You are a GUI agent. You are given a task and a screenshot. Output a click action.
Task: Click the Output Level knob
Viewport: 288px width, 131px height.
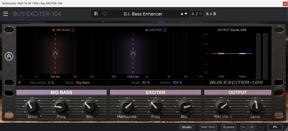[x=255, y=106]
